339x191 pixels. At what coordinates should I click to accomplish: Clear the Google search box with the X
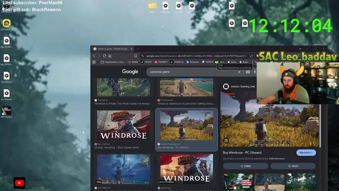click(239, 72)
